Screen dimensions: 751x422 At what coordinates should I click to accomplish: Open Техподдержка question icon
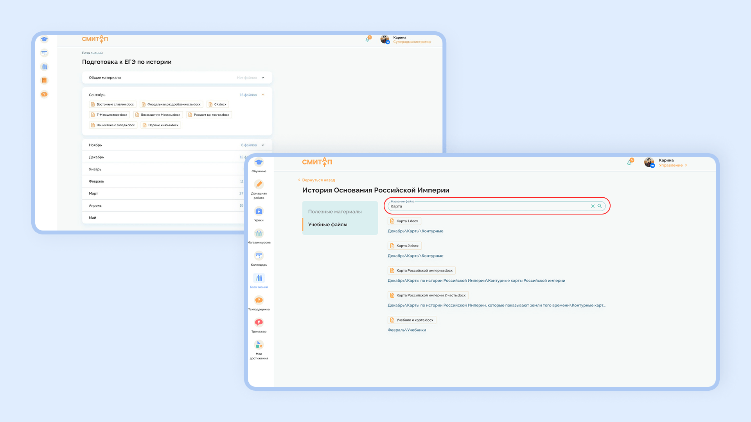(x=259, y=300)
